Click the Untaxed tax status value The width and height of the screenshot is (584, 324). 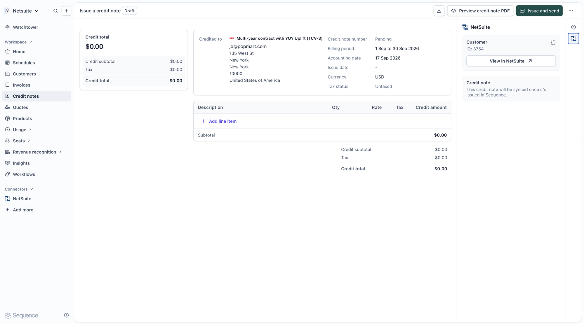[383, 87]
